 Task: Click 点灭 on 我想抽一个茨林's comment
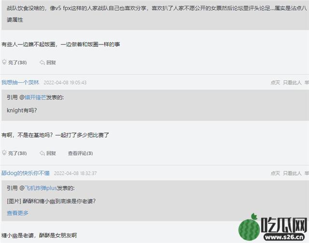(275, 83)
